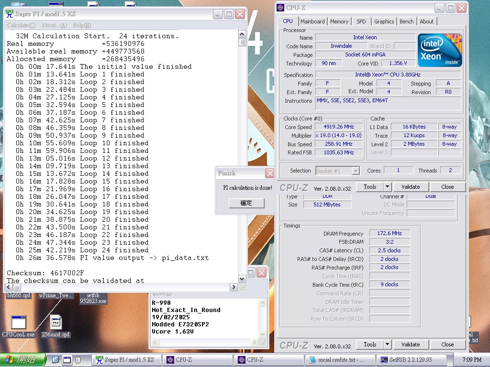490x367 pixels.
Task: Switch to the About tab in CPU-Z
Action: pos(426,22)
